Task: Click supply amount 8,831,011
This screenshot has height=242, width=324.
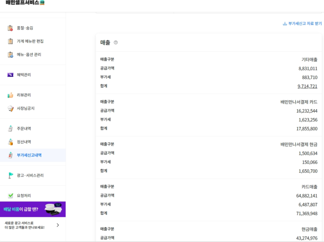Action: tap(308, 68)
